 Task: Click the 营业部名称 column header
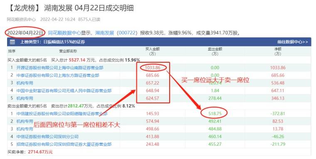[x=68, y=51]
